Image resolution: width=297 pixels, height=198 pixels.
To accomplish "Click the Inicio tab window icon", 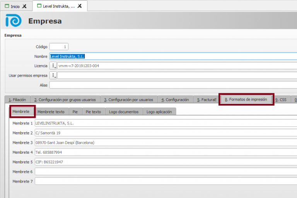I will [x=7, y=6].
